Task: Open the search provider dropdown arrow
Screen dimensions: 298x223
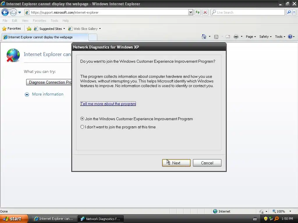Action: click(x=294, y=12)
